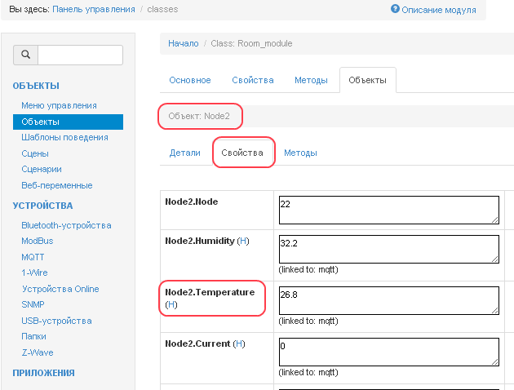Click the help icon beside Описание модуля

click(395, 9)
